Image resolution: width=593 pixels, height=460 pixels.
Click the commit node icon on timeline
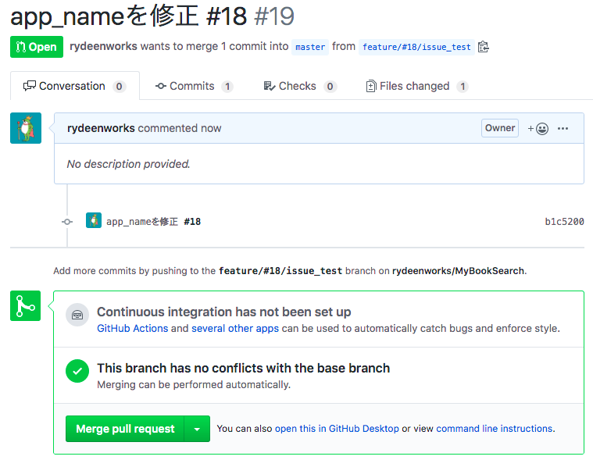click(x=67, y=222)
